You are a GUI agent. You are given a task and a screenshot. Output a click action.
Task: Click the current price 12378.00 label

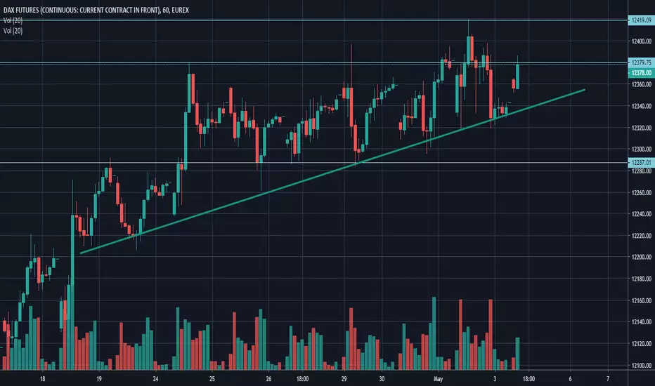[641, 73]
